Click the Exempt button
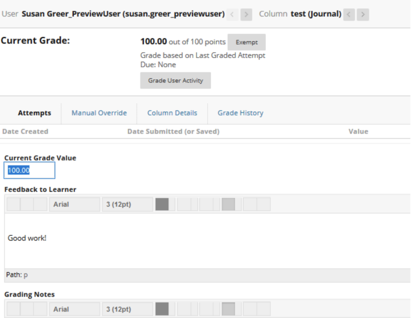Screen dimensions: 411x318 [246, 42]
